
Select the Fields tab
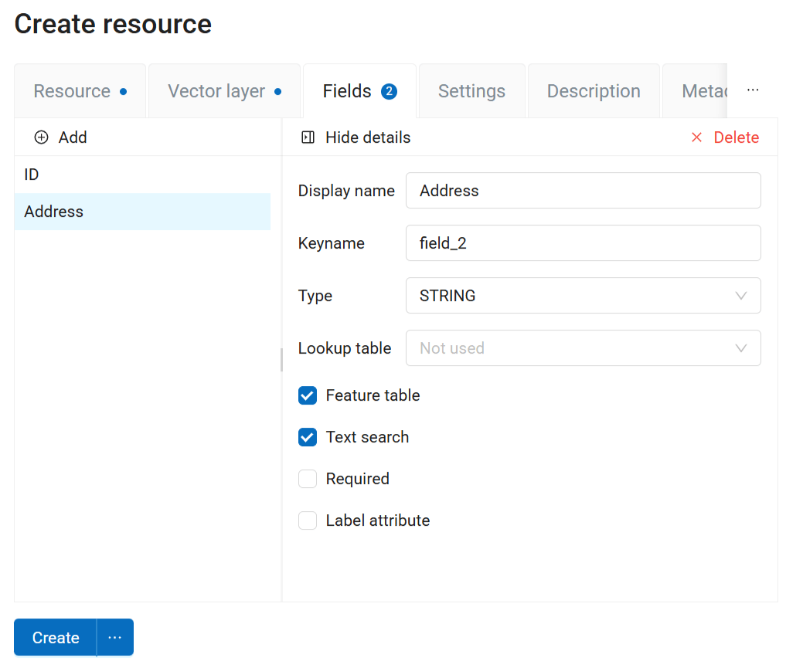click(359, 91)
